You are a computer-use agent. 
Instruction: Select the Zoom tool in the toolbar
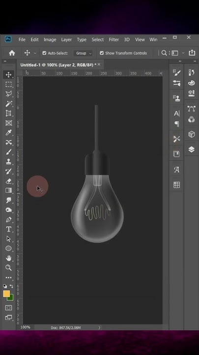[8, 268]
